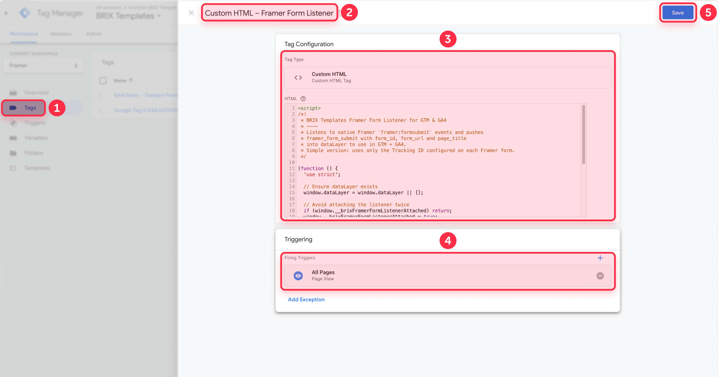
Task: Edit the tag name field
Action: pos(269,13)
